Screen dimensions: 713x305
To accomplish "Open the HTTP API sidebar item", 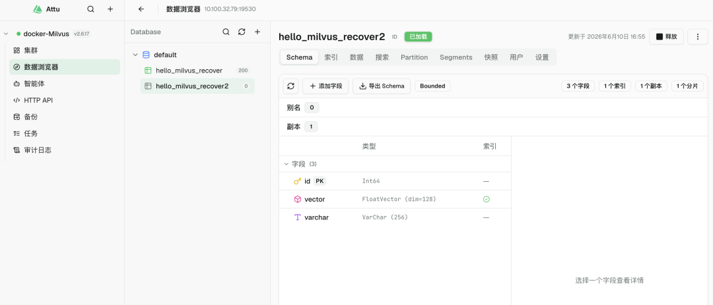I will (65, 100).
